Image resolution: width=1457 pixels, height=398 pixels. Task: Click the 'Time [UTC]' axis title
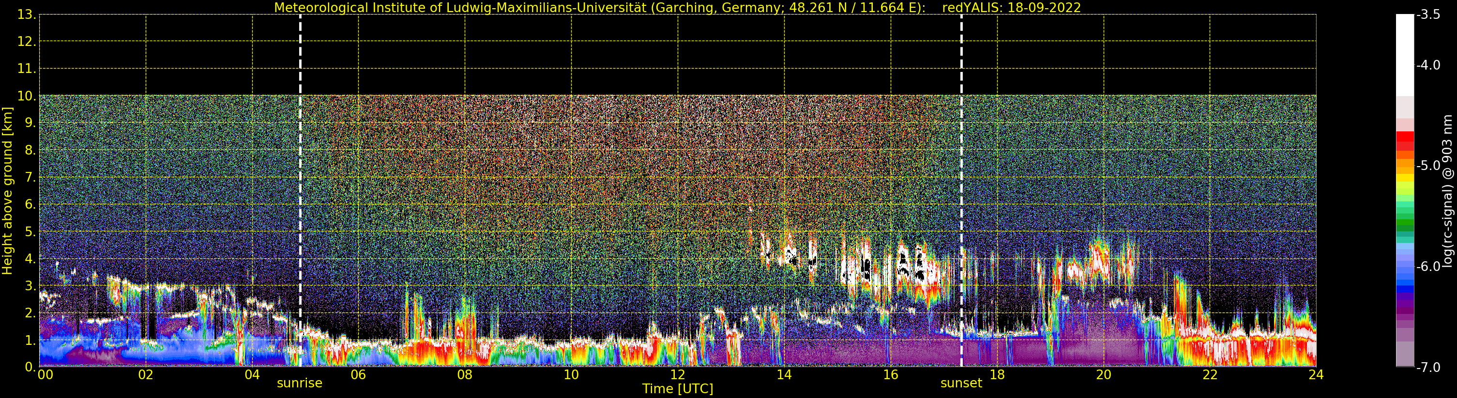pyautogui.click(x=677, y=389)
